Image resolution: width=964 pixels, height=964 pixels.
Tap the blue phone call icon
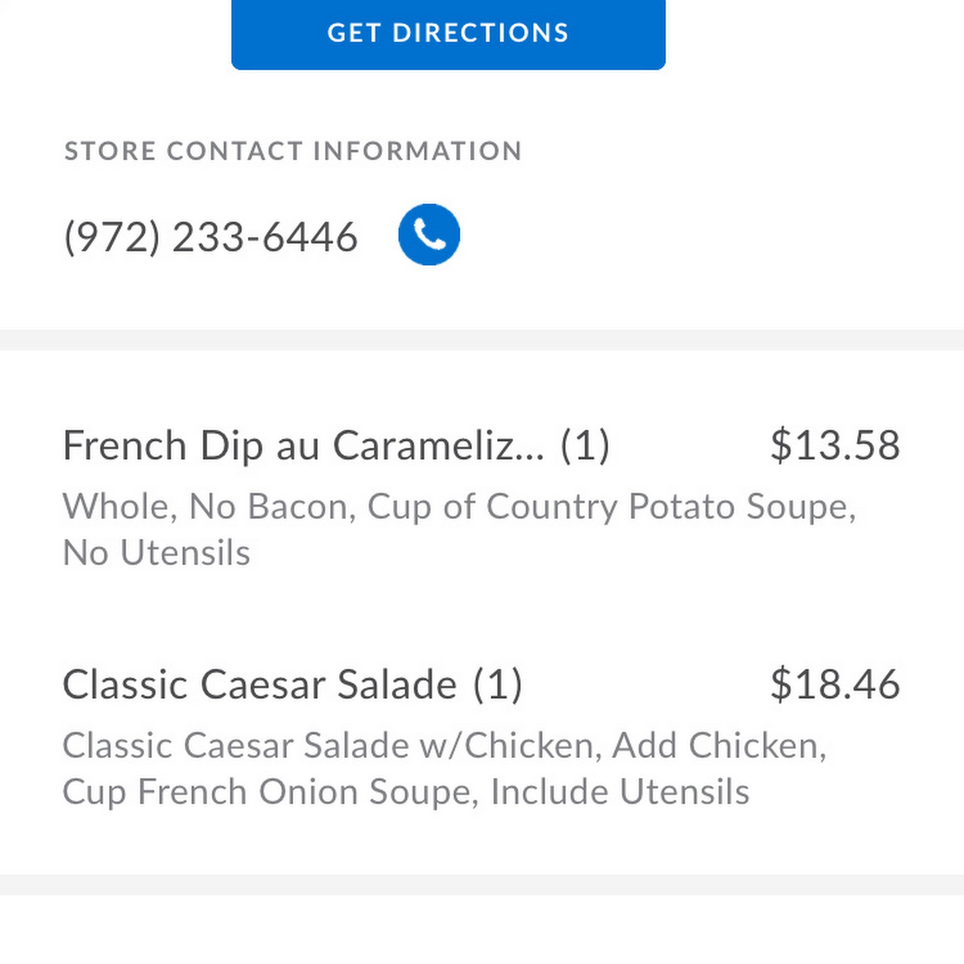[x=428, y=235]
